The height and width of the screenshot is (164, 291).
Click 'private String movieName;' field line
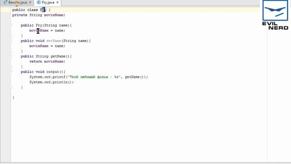pyautogui.click(x=39, y=15)
